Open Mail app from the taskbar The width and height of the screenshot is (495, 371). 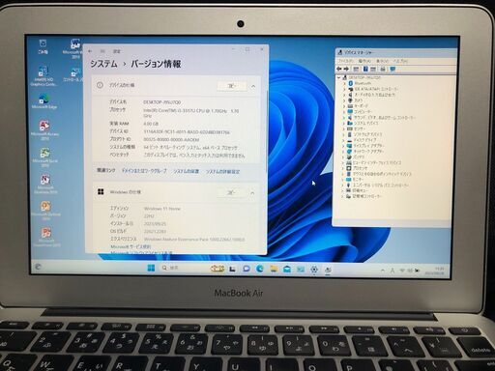tap(287, 269)
